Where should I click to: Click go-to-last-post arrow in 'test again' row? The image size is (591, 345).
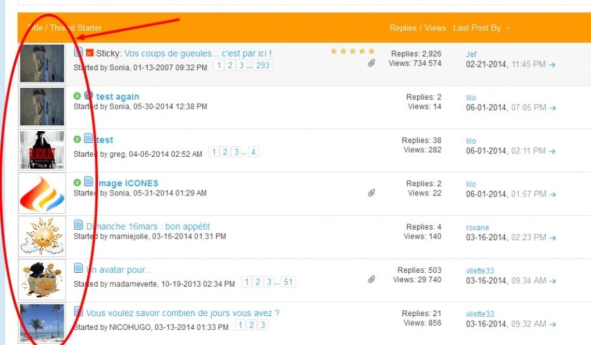(552, 108)
